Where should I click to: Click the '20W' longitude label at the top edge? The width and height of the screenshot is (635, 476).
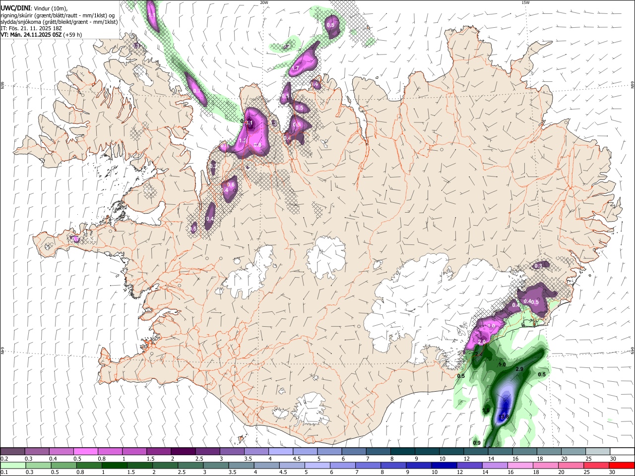(x=264, y=2)
